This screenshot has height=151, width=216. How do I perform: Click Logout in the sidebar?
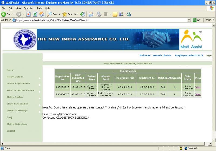point(11,131)
